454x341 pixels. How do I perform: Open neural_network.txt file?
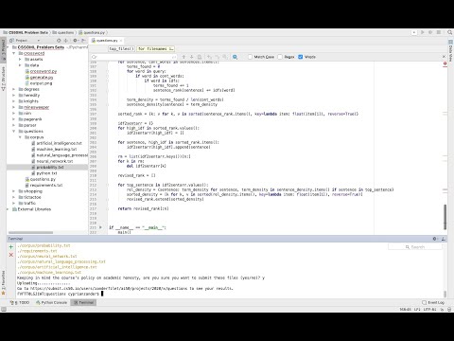click(x=52, y=161)
